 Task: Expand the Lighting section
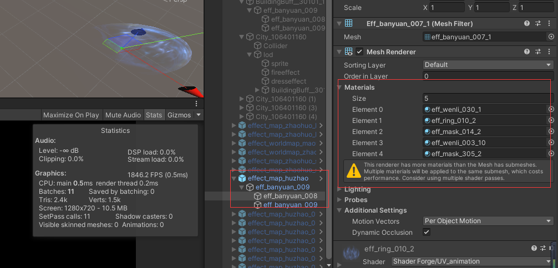357,189
